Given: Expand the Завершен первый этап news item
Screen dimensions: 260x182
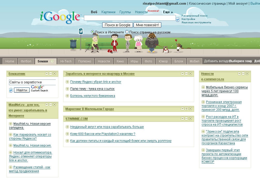Looking at the screenshot, I should pyautogui.click(x=203, y=150).
